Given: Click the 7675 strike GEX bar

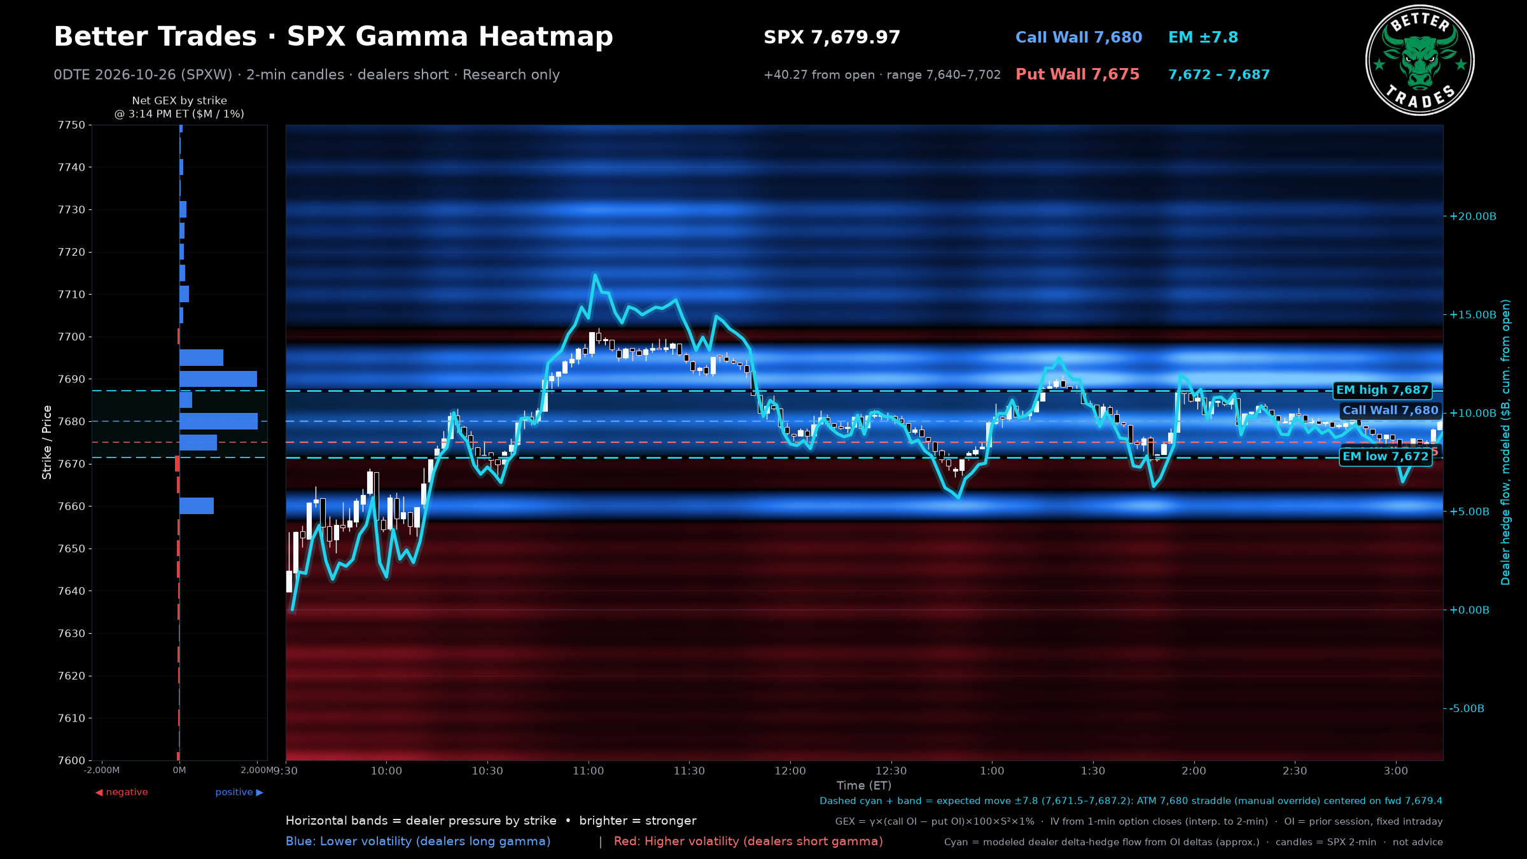Looking at the screenshot, I should (198, 442).
